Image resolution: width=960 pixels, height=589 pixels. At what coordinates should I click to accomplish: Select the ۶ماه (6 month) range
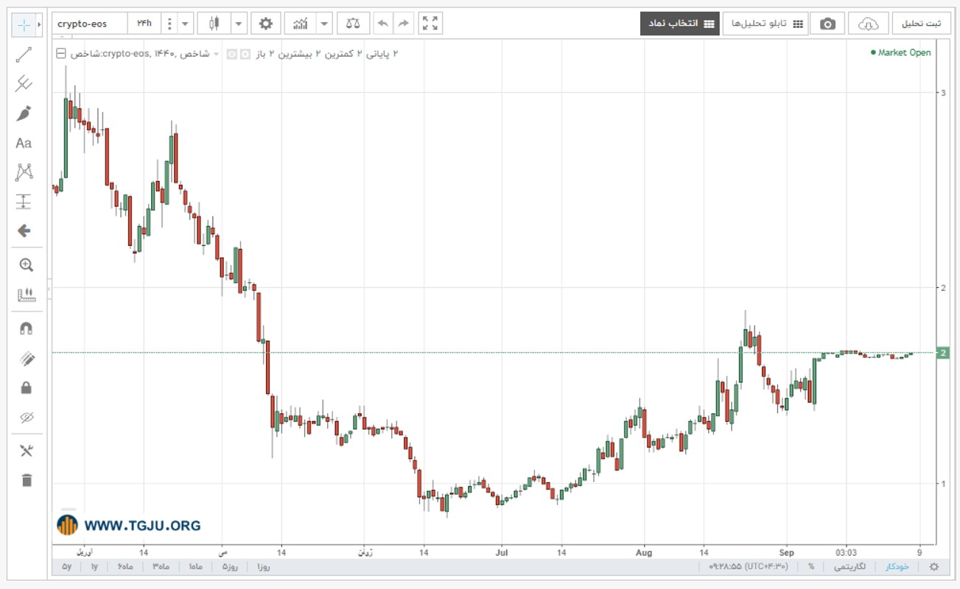click(125, 566)
